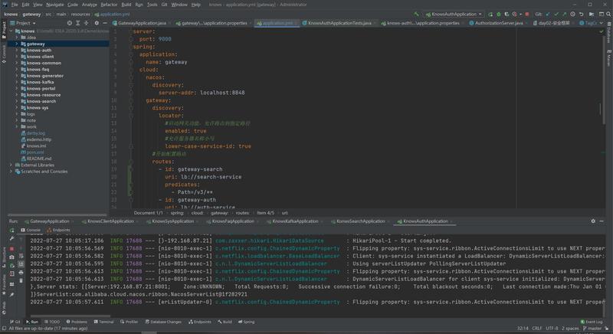Click the horizontal scrollbar in Run console
This screenshot has width=613, height=334.
coord(70,316)
